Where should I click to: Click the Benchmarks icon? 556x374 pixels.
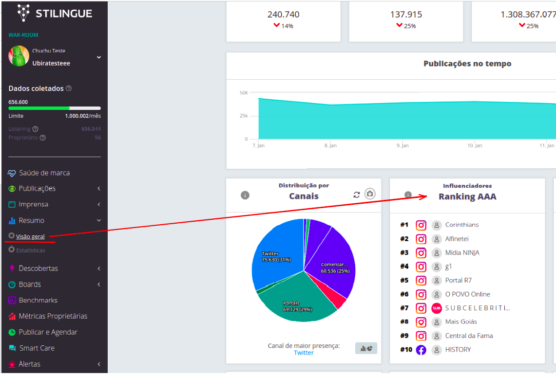12,301
